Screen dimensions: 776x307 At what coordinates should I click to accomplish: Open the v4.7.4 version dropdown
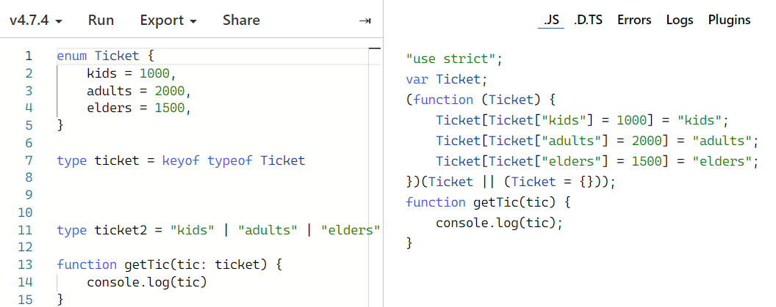point(36,21)
